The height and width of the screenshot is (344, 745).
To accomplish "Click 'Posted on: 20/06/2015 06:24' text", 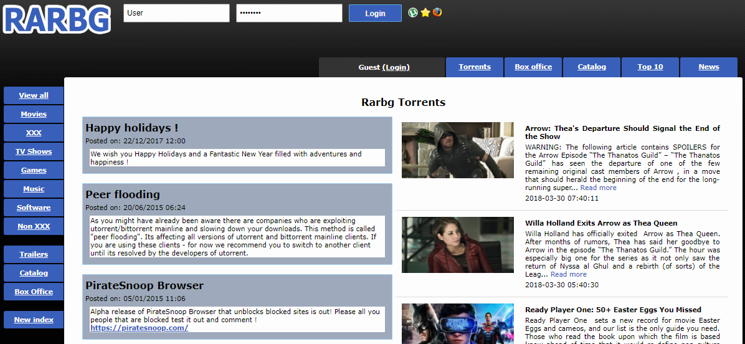I will point(135,208).
